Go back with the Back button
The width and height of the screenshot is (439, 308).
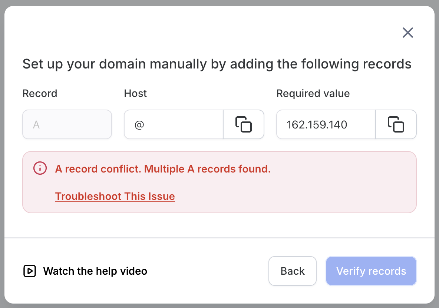292,271
